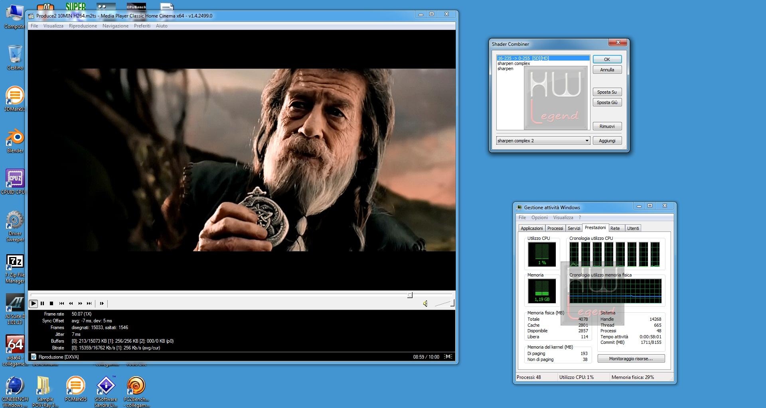
Task: Click the volume slider in the player
Action: (x=444, y=304)
